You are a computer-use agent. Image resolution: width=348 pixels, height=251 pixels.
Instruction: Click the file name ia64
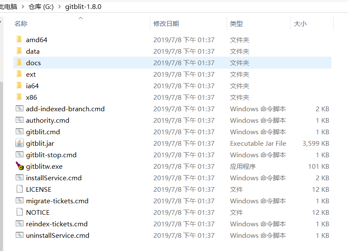point(32,86)
